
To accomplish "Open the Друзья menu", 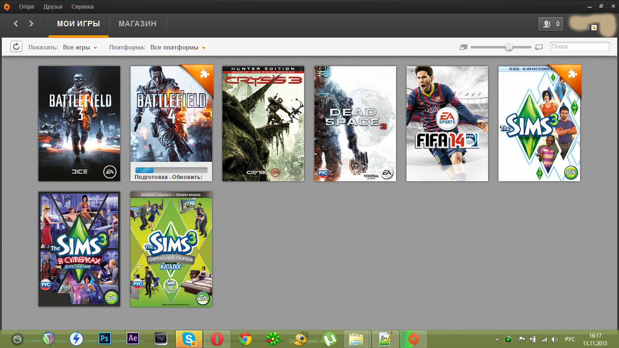I will coord(53,7).
